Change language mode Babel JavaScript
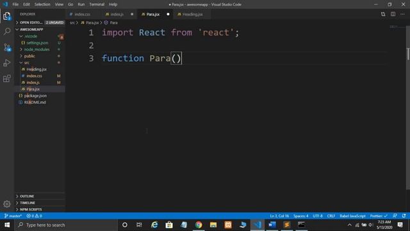The image size is (410, 231). coord(352,216)
